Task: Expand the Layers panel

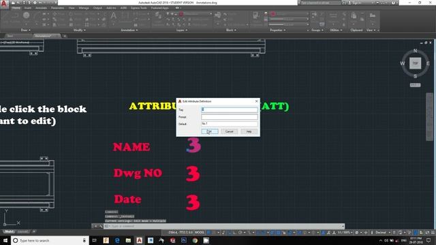Action: tap(182, 30)
